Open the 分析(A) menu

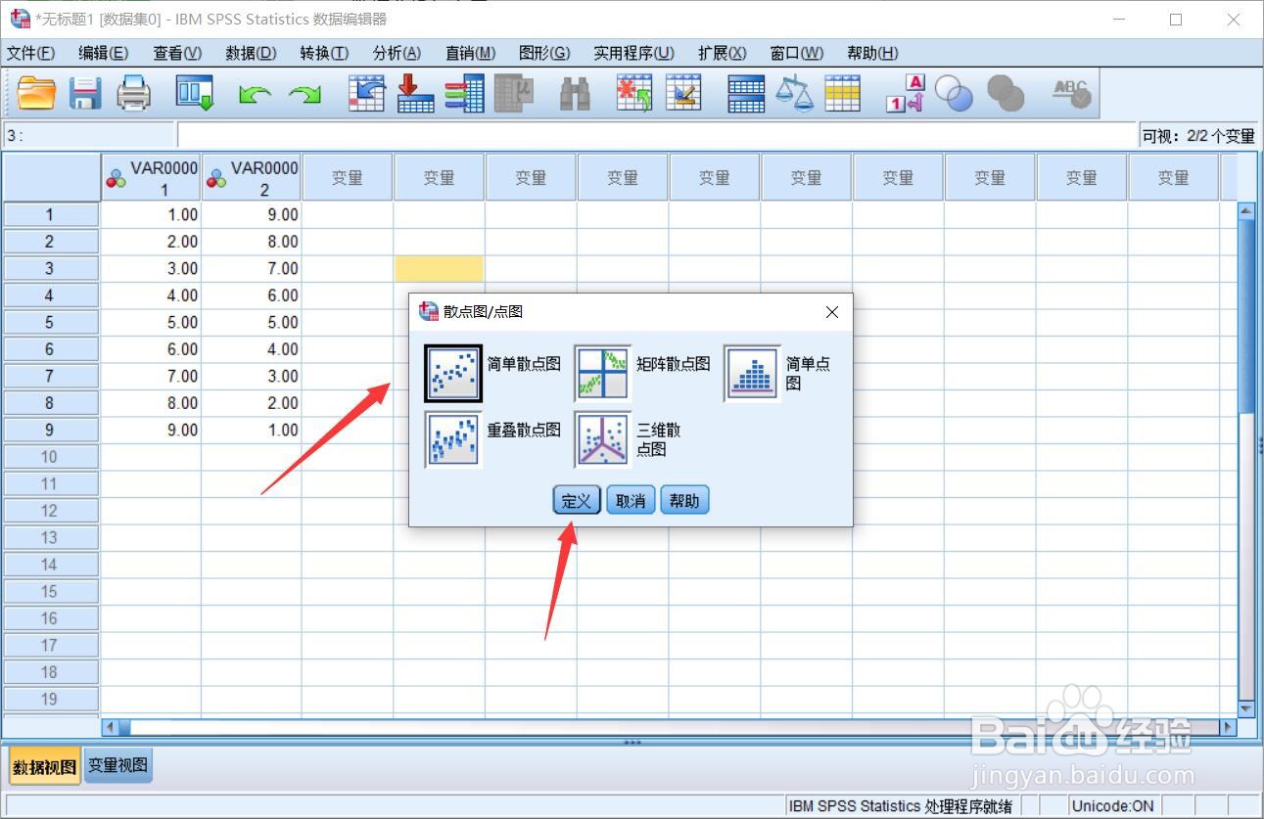tap(397, 53)
